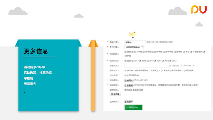The width and height of the screenshot is (213, 120).
Task: Click the 上传附件 button
Action: (128, 102)
